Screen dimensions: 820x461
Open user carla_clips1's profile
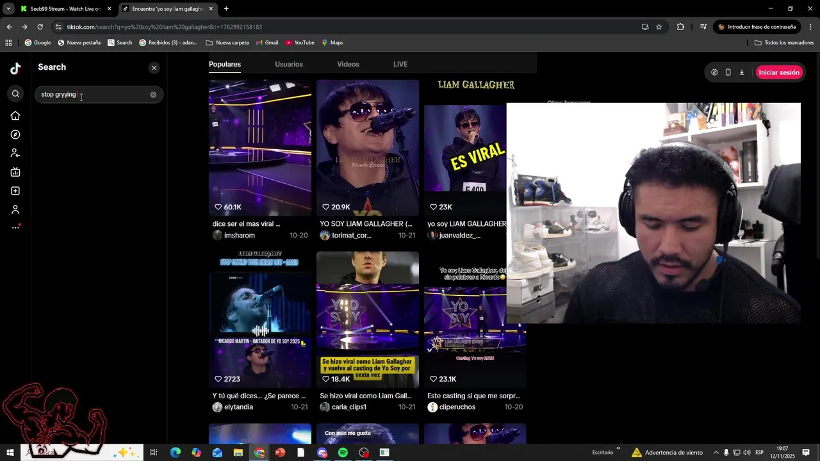[x=349, y=407]
